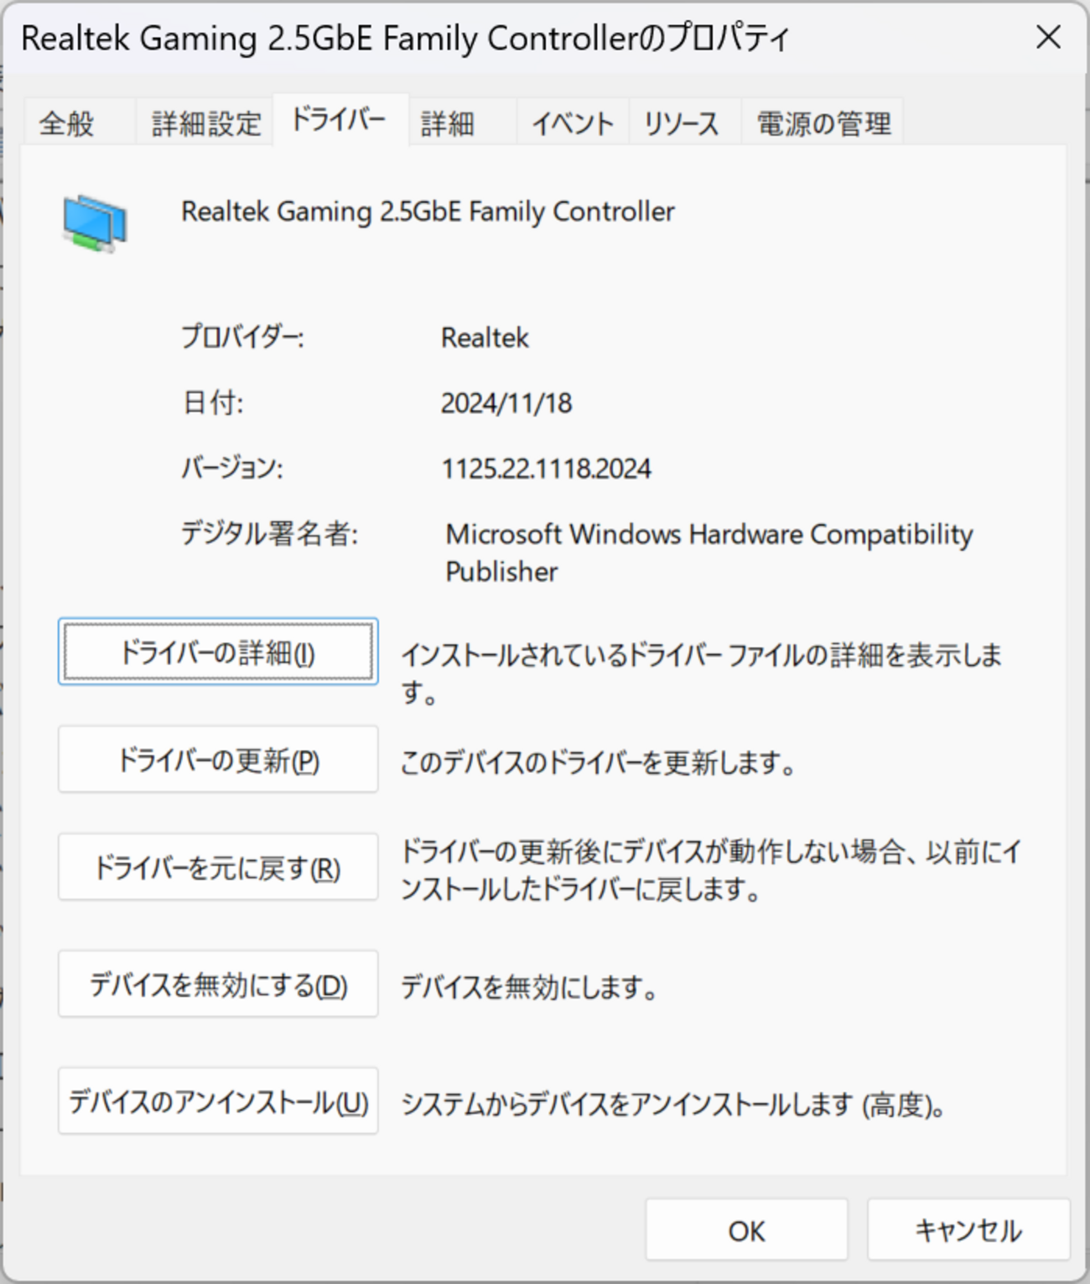Click the プロバイダー value Realtek
This screenshot has width=1090, height=1284.
[x=485, y=338]
